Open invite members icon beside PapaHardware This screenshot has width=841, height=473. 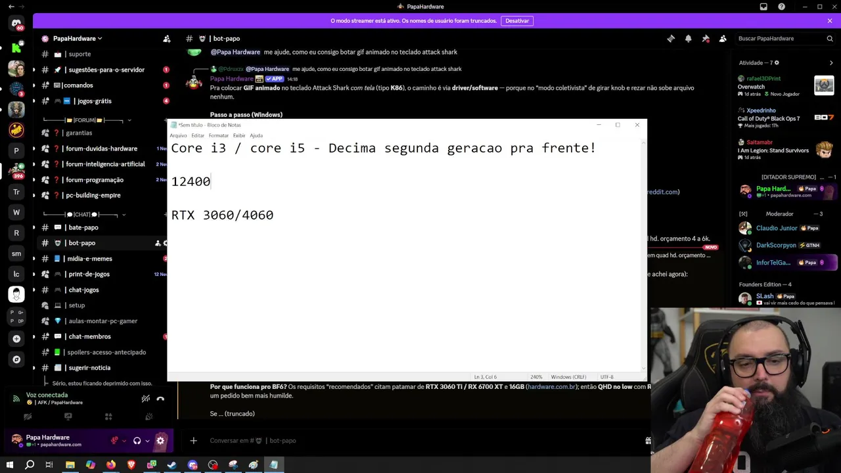[x=167, y=39]
